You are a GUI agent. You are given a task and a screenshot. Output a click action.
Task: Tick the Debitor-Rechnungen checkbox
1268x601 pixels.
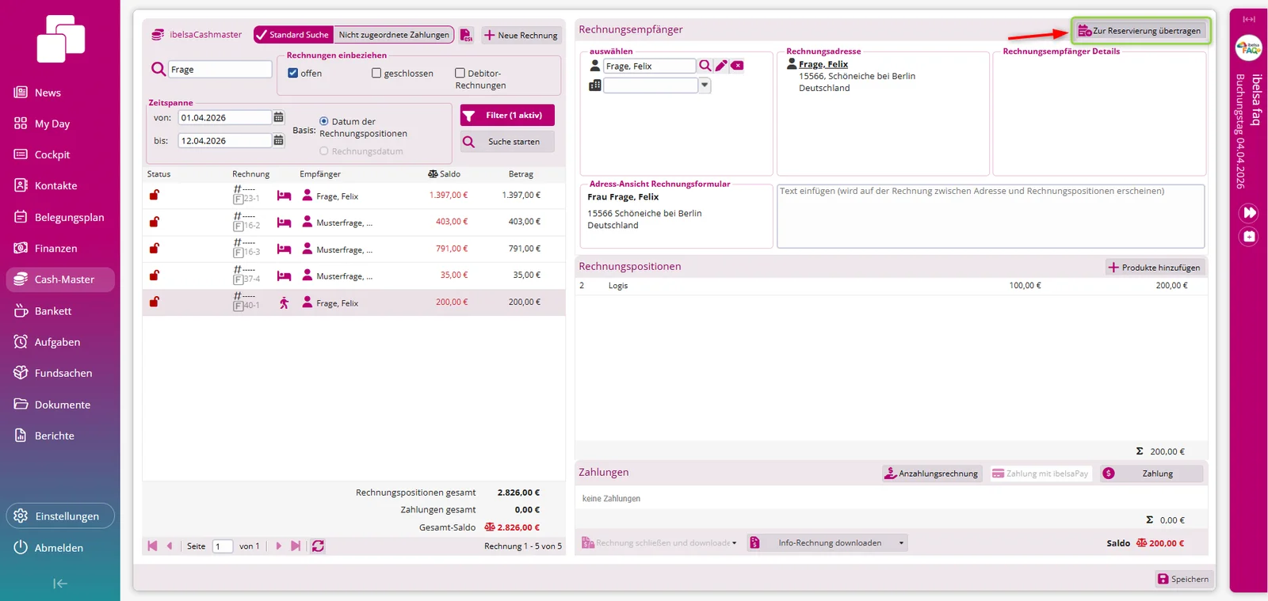[460, 73]
